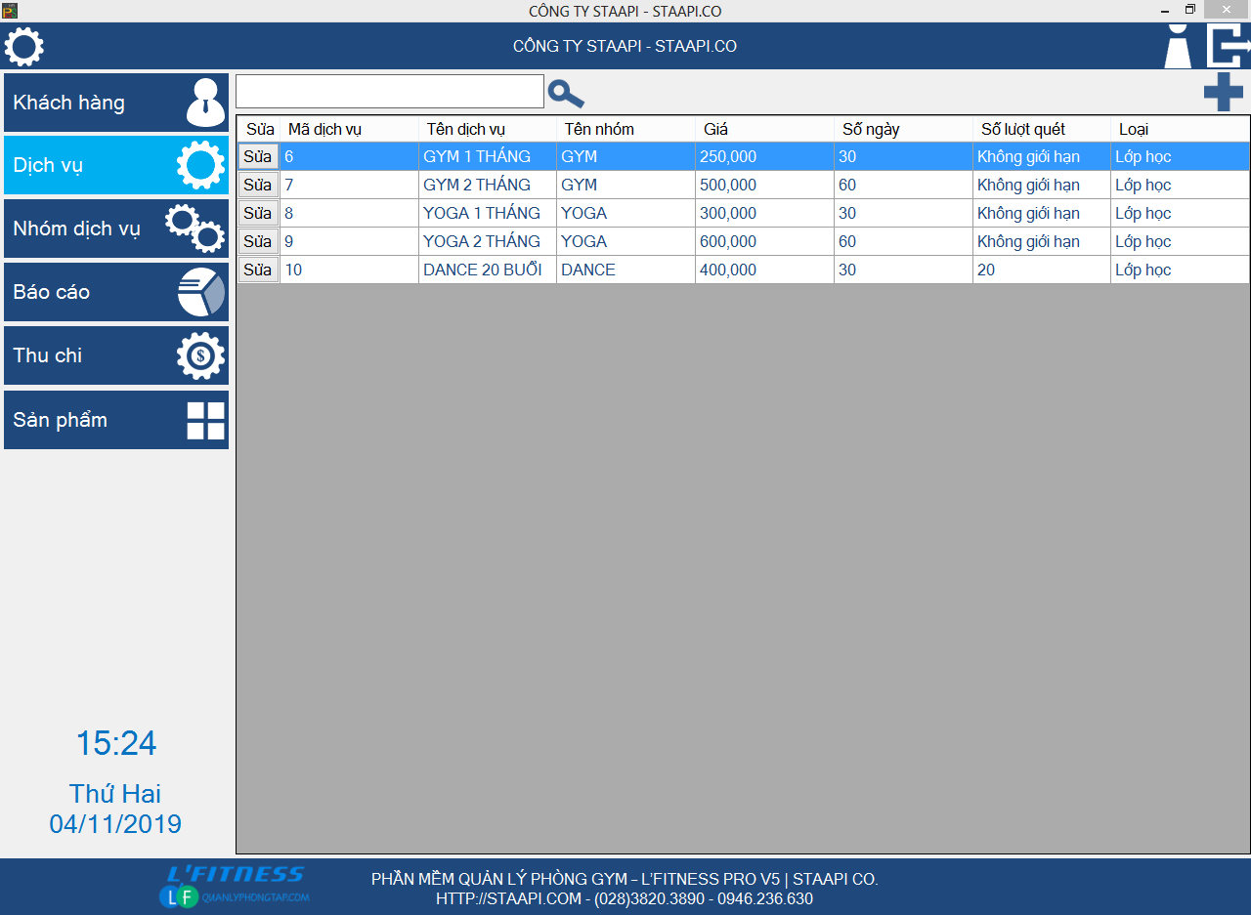This screenshot has height=915, width=1251.
Task: Select the Dịch vụ sidebar item
Action: point(116,165)
